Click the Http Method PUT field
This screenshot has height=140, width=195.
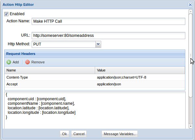[x=63, y=44]
